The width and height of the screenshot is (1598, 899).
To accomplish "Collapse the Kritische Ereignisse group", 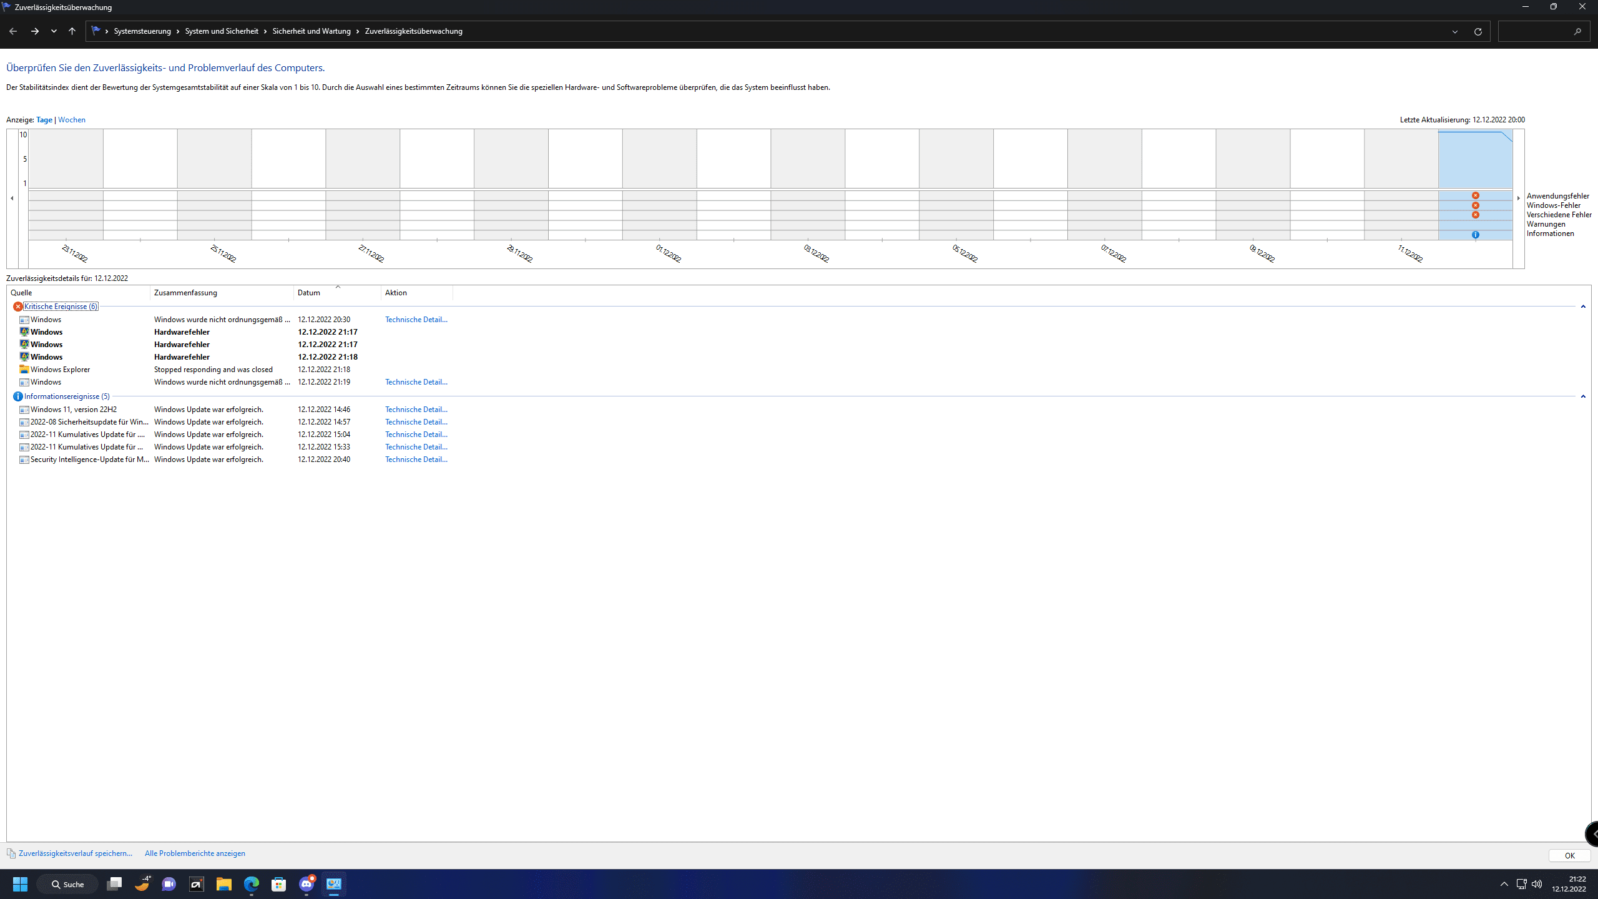I will [x=1582, y=307].
